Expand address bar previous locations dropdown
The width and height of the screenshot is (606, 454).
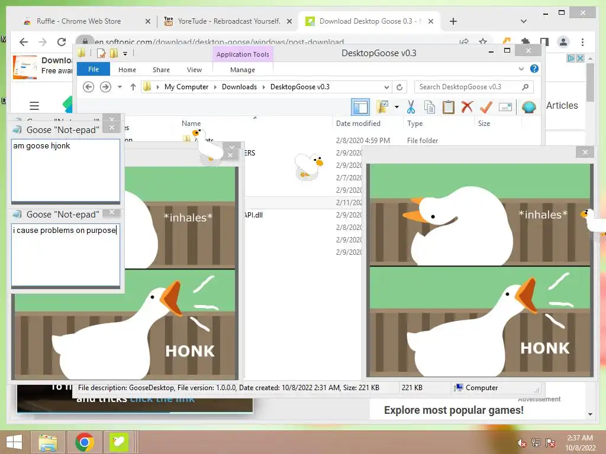pyautogui.click(x=386, y=87)
